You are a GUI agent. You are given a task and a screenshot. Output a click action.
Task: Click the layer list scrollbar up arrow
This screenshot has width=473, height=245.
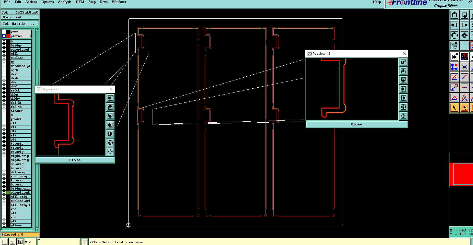pyautogui.click(x=37, y=30)
